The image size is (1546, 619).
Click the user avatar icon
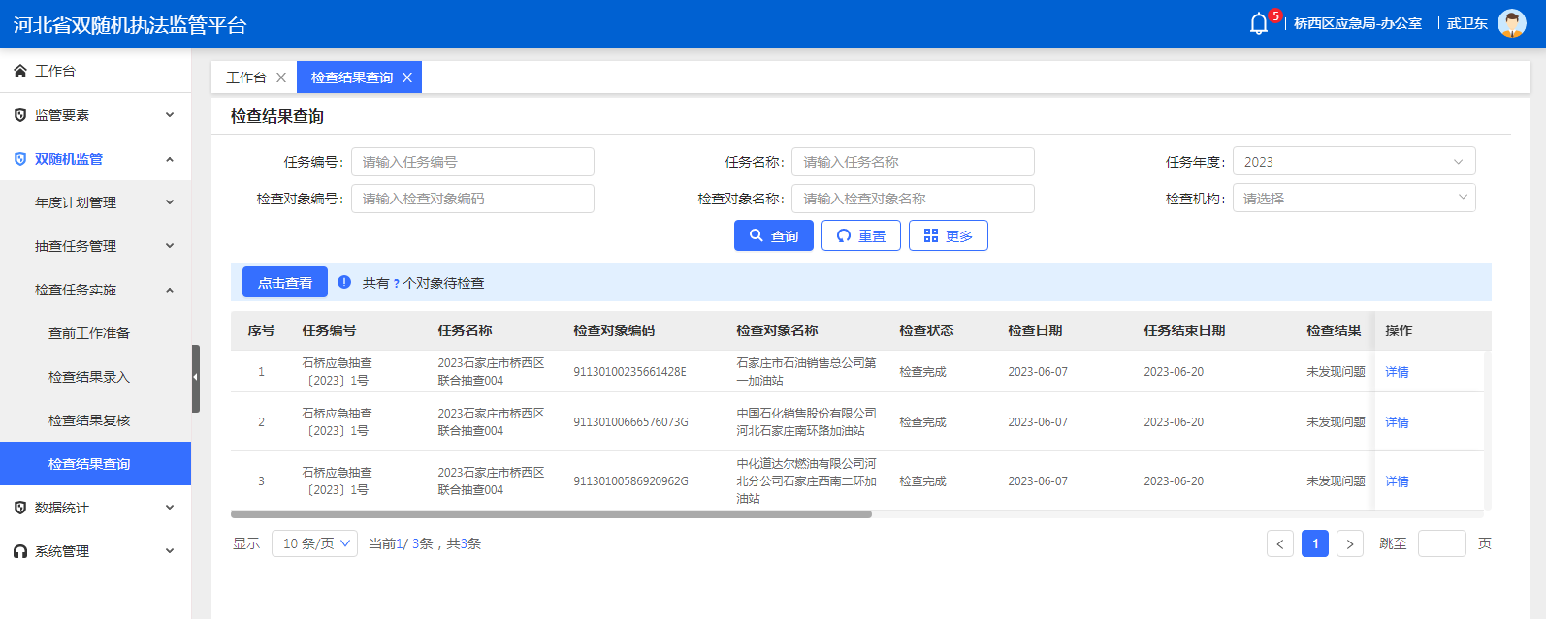(1512, 23)
